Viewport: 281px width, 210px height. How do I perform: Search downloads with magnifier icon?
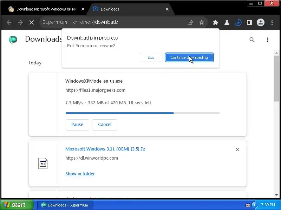coord(252,40)
